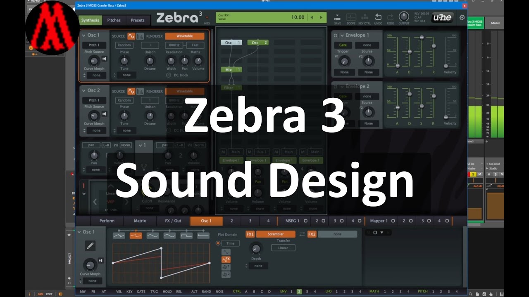Choose the fifth square curve thumbnail
Screen dimensions: 529x297
(186, 236)
